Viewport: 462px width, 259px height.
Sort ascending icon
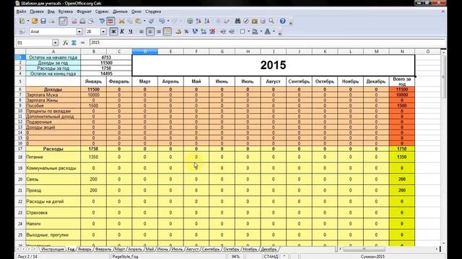199,21
